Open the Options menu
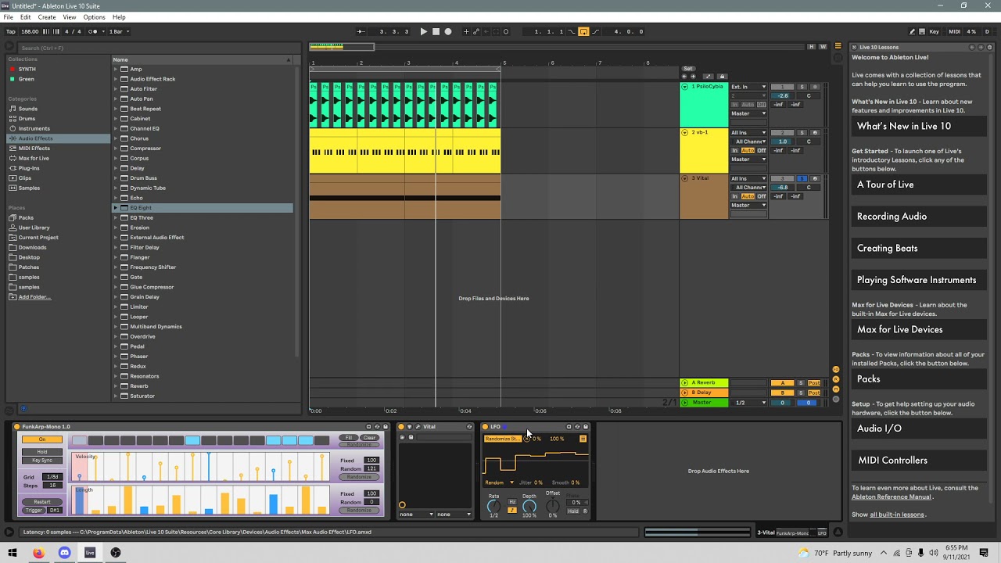The image size is (1001, 563). 94,17
